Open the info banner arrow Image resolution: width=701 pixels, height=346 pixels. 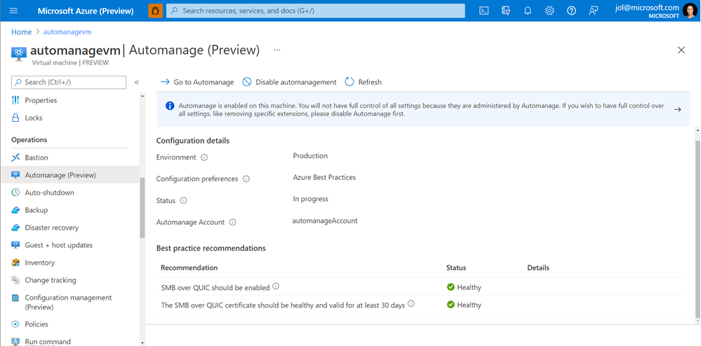(x=678, y=109)
